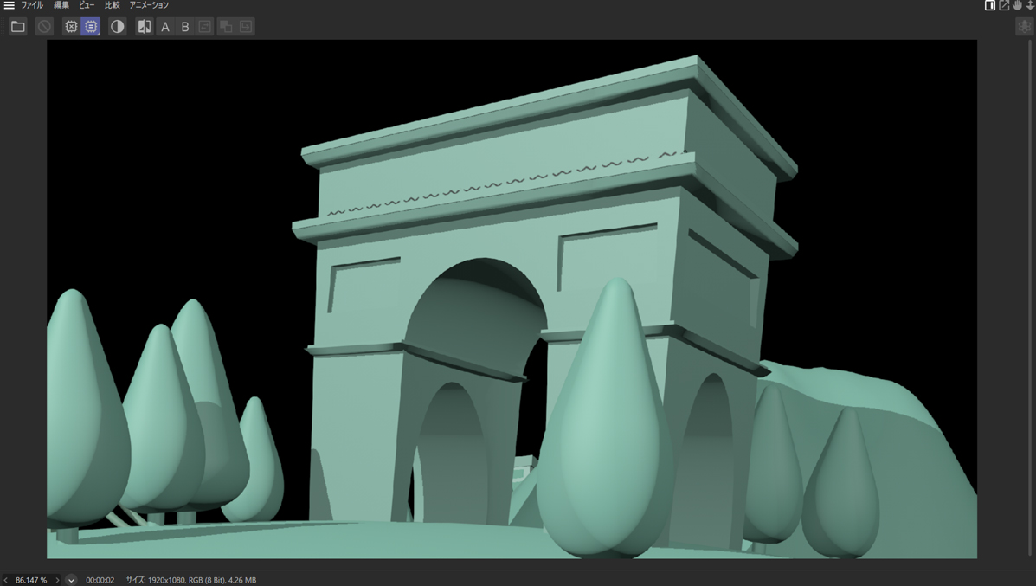The width and height of the screenshot is (1036, 586).
Task: Set the image as A
Action: (165, 27)
